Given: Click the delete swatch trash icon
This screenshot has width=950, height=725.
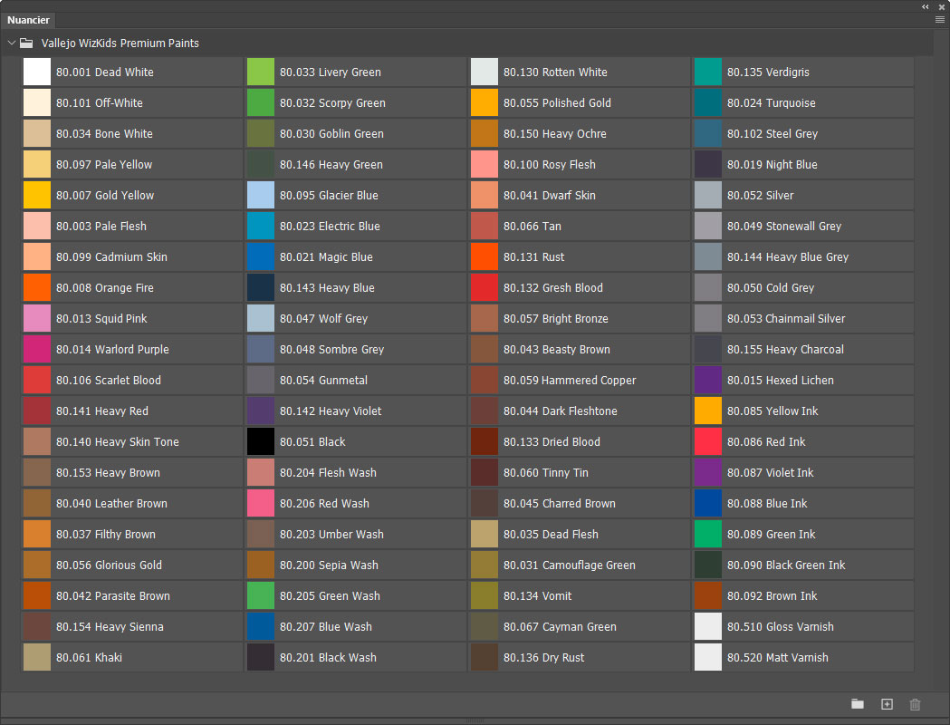Looking at the screenshot, I should coord(915,704).
